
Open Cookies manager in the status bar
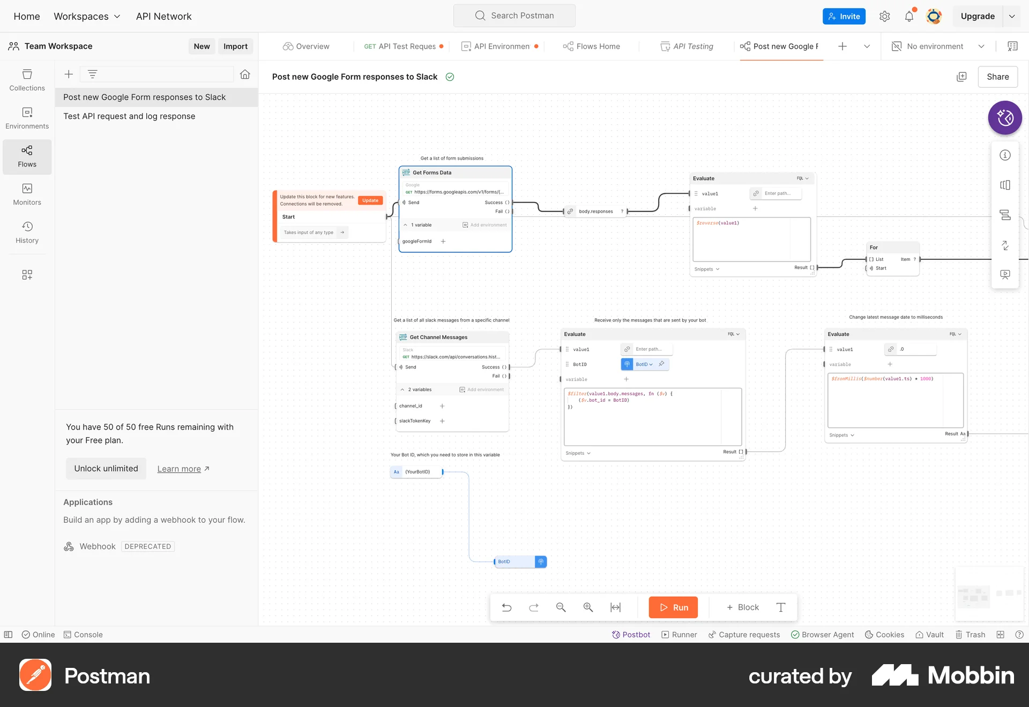tap(884, 635)
